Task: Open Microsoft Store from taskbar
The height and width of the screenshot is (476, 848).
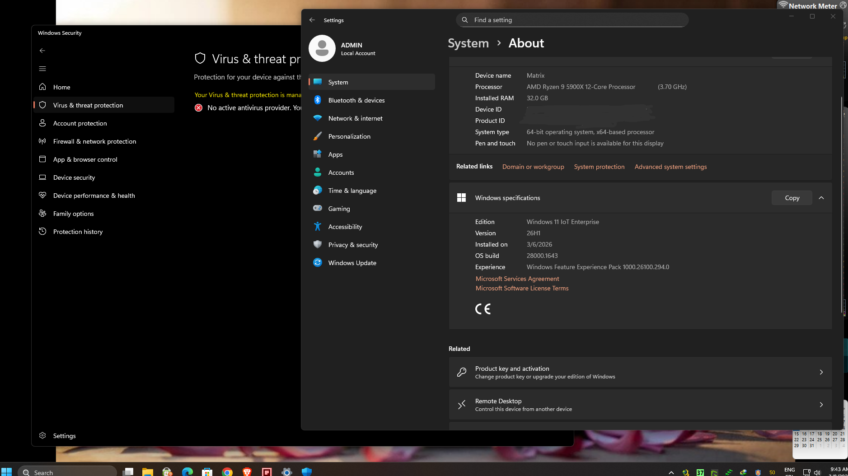Action: point(207,472)
